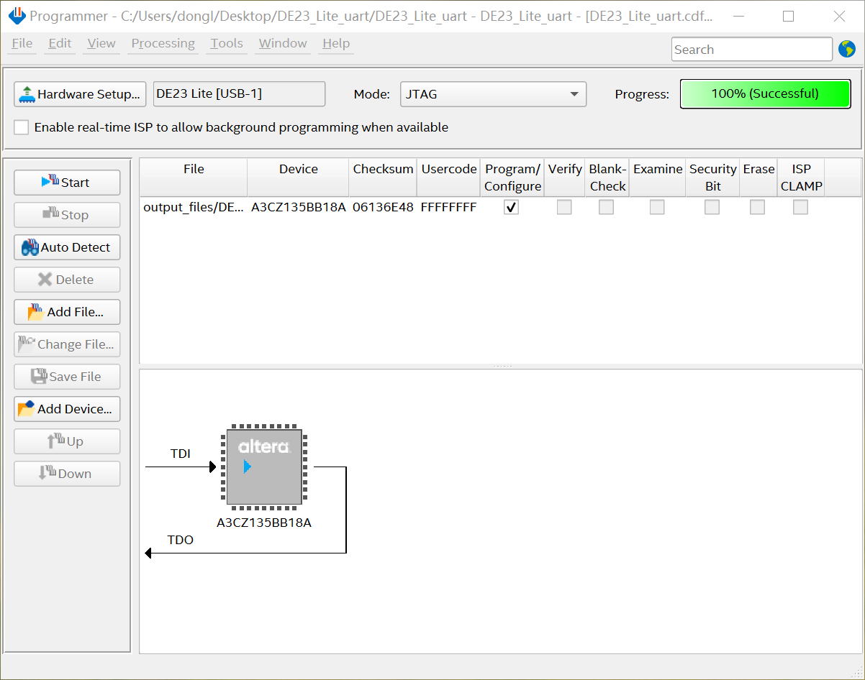The image size is (865, 680).
Task: Select the Altera chip in the JTAG chain
Action: click(265, 467)
